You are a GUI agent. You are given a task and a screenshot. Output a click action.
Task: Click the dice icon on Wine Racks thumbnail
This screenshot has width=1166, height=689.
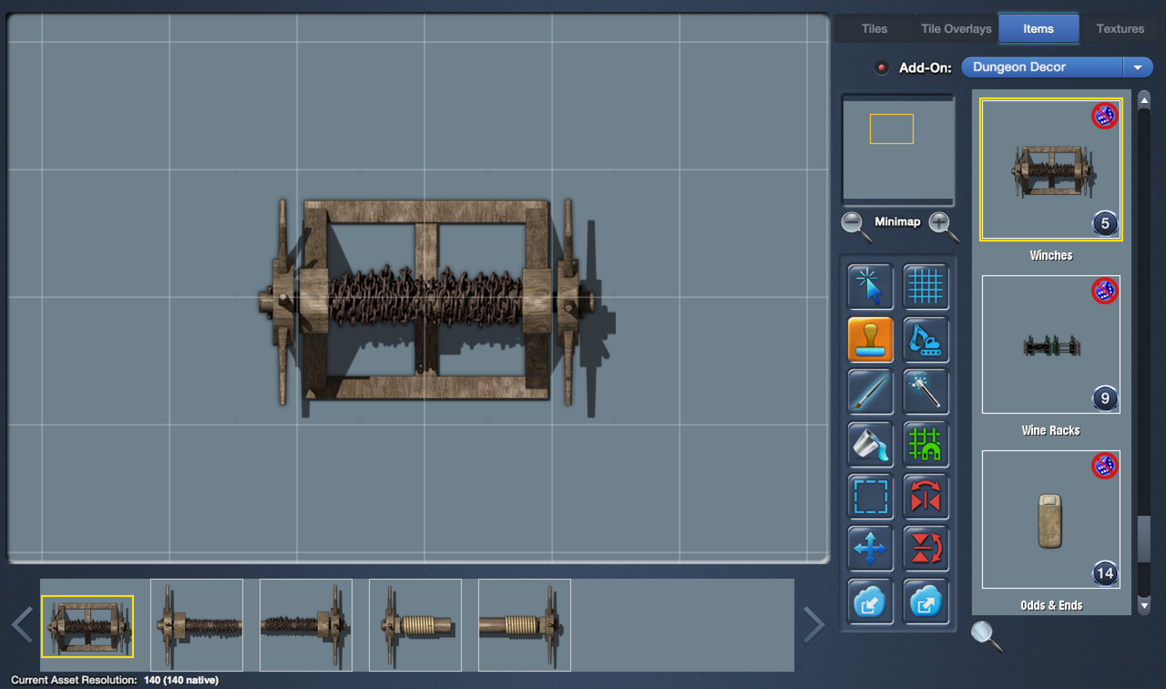tap(1105, 291)
